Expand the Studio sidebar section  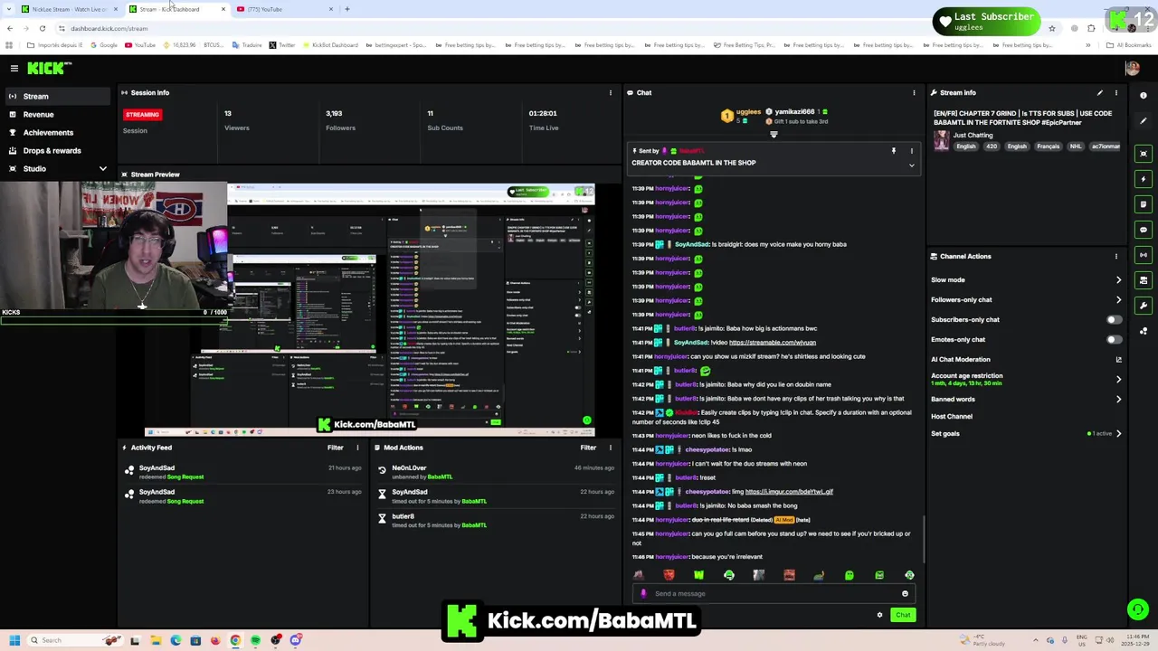[x=102, y=169]
